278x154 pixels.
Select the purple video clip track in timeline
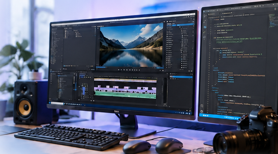click(125, 89)
